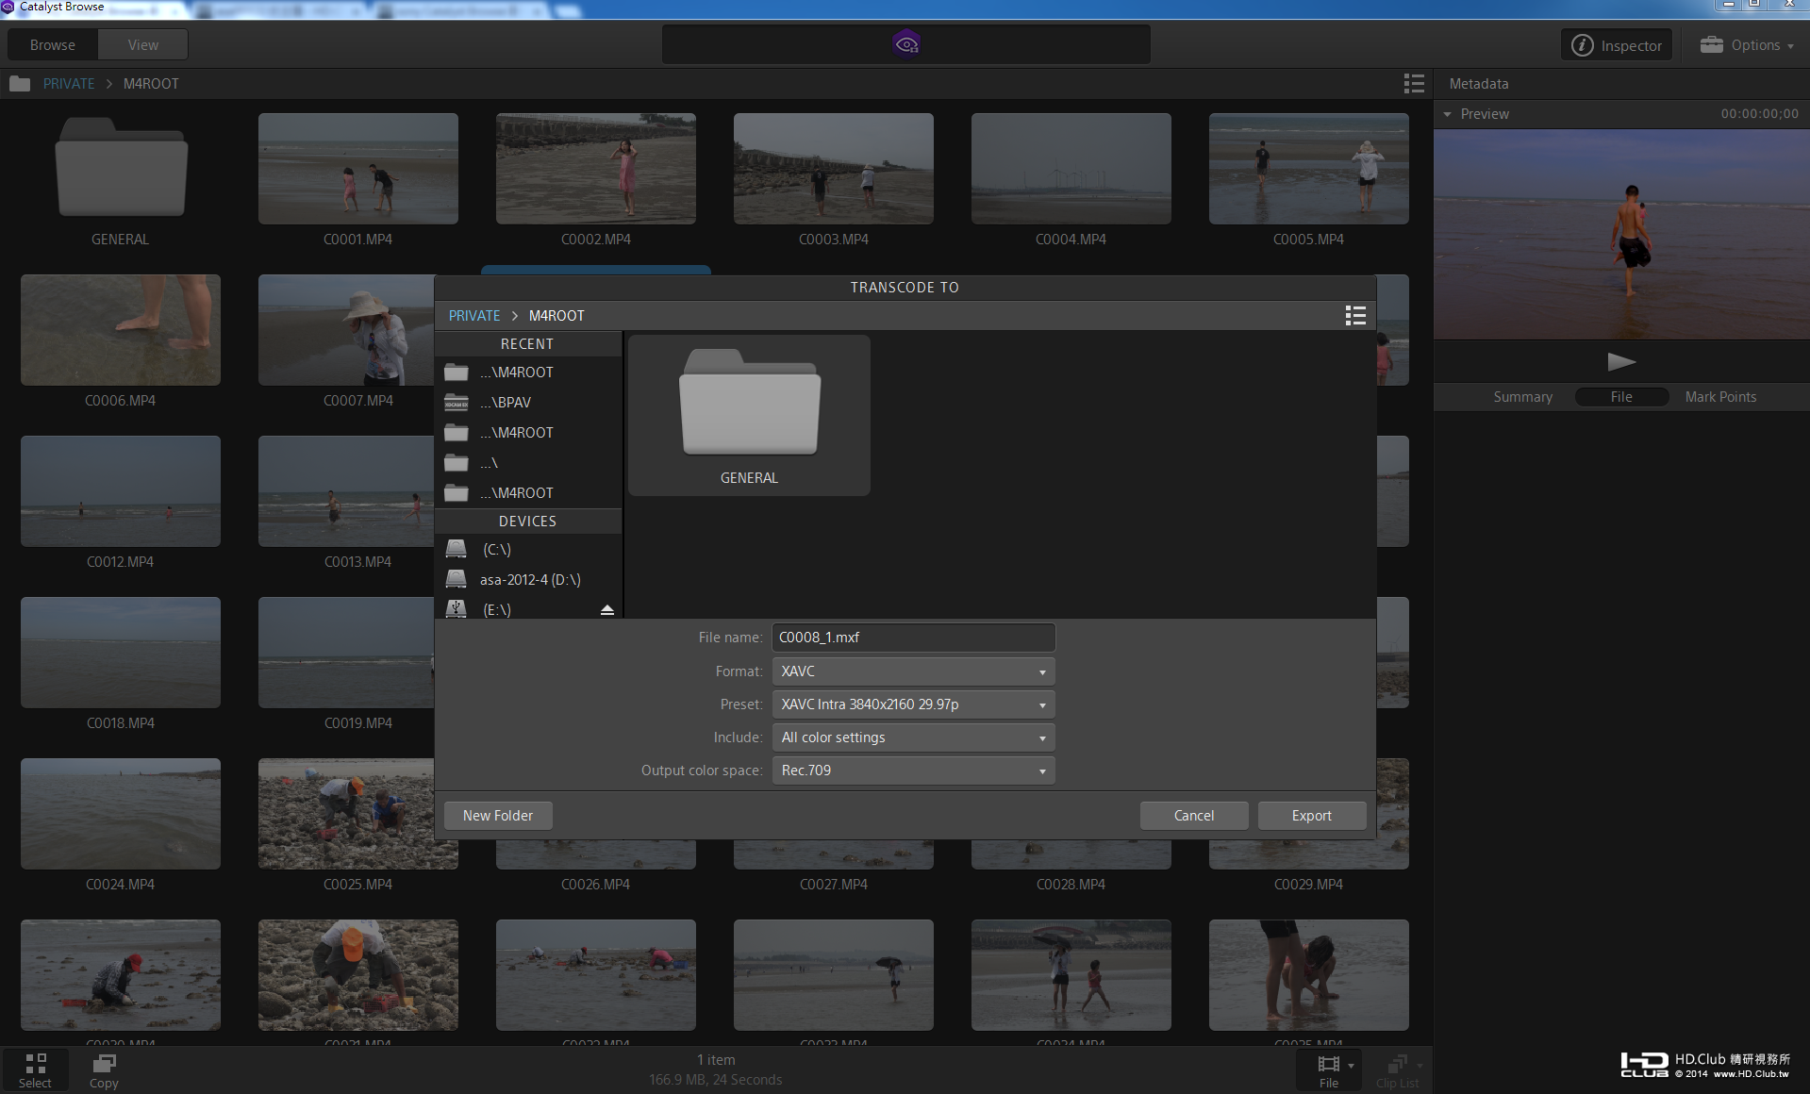Click the Metadata panel header
1810x1094 pixels.
1479,84
